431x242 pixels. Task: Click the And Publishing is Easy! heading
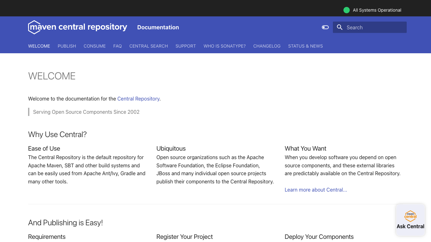pos(66,223)
